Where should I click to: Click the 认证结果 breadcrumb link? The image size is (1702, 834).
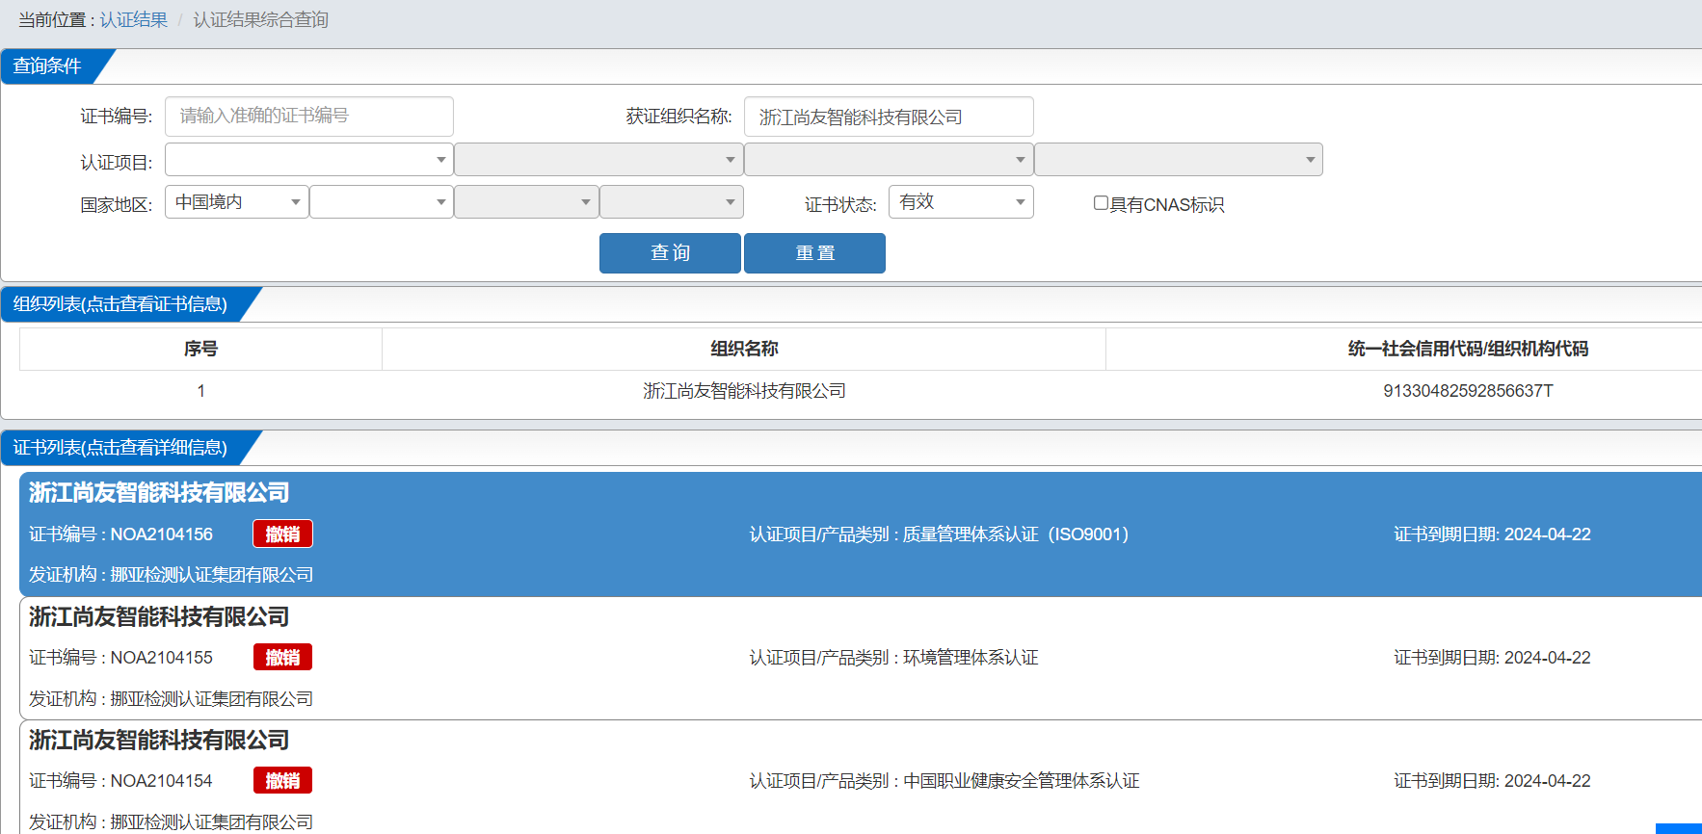[x=133, y=19]
